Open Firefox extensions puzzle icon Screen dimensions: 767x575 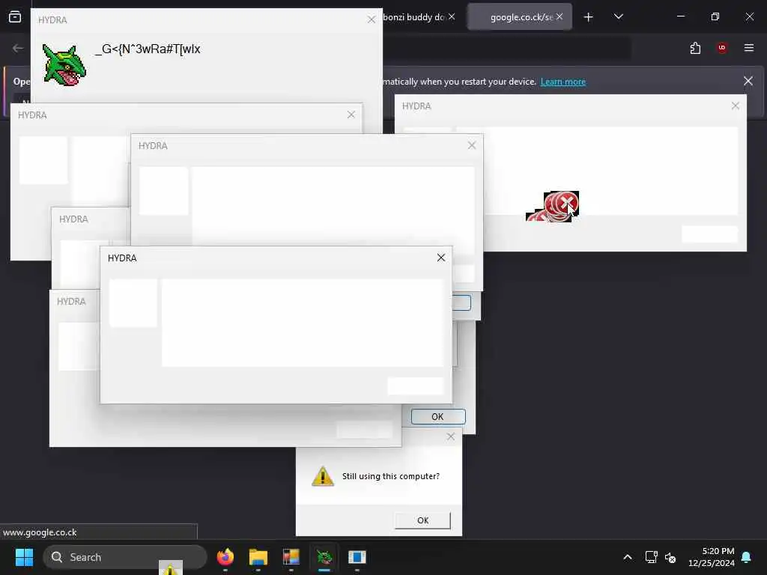tap(695, 48)
